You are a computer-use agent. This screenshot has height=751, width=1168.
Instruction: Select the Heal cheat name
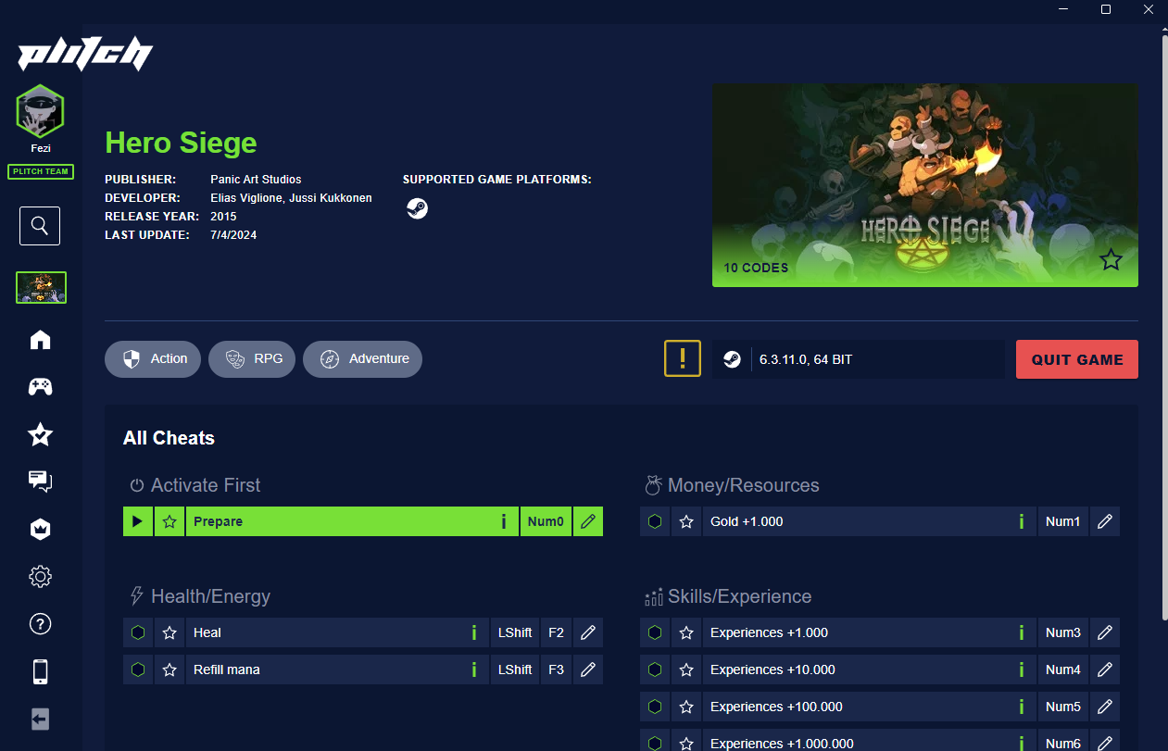tap(207, 632)
